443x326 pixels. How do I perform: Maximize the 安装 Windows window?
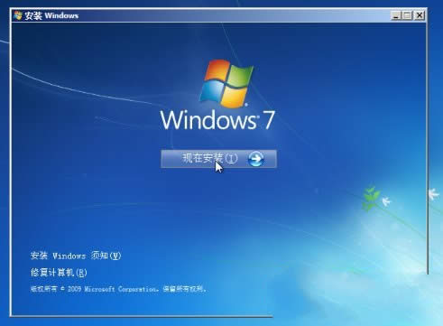click(407, 15)
